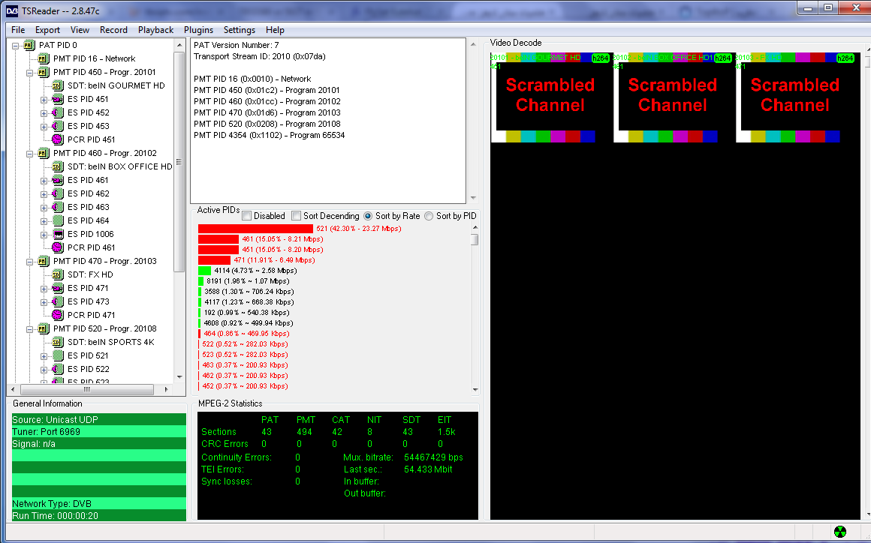Enable the Disabled checkbox for Active PIDs

(246, 216)
